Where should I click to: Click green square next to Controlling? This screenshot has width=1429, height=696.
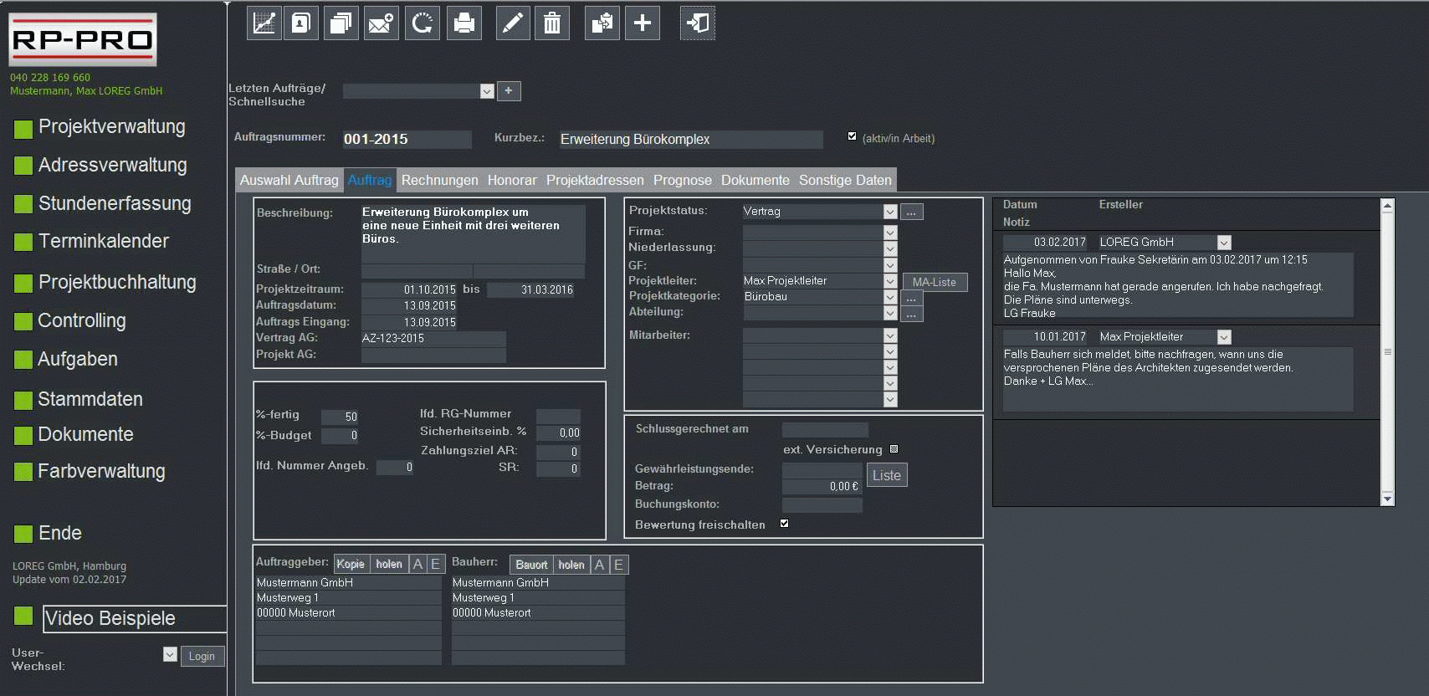23,322
